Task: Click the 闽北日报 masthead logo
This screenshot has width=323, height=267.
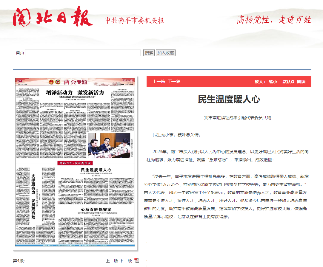Action: pyautogui.click(x=52, y=17)
